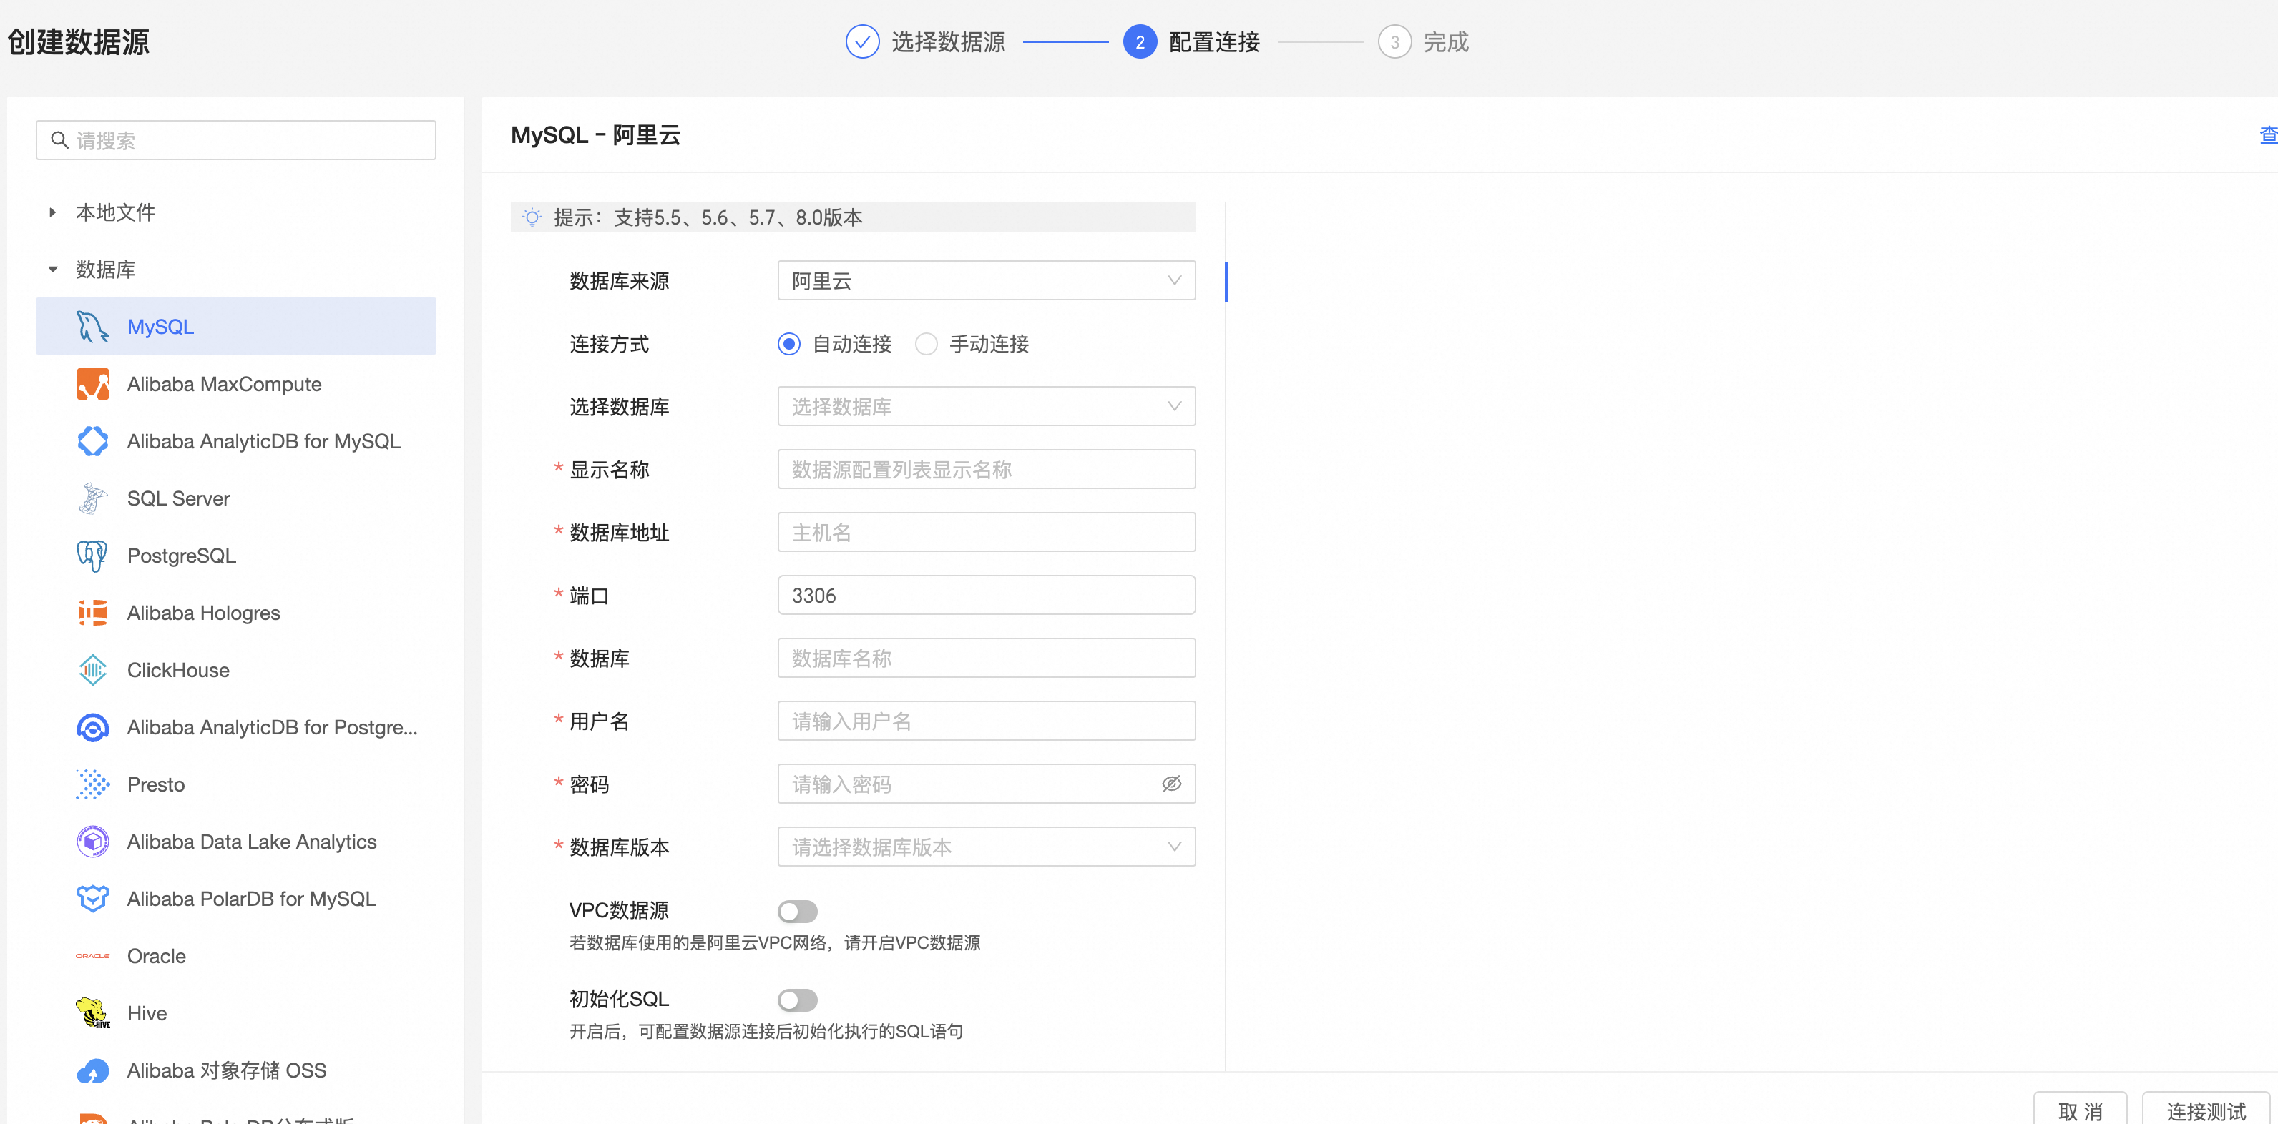Click the 密码 input field
Viewport: 2278px width, 1124px height.
pyautogui.click(x=986, y=784)
